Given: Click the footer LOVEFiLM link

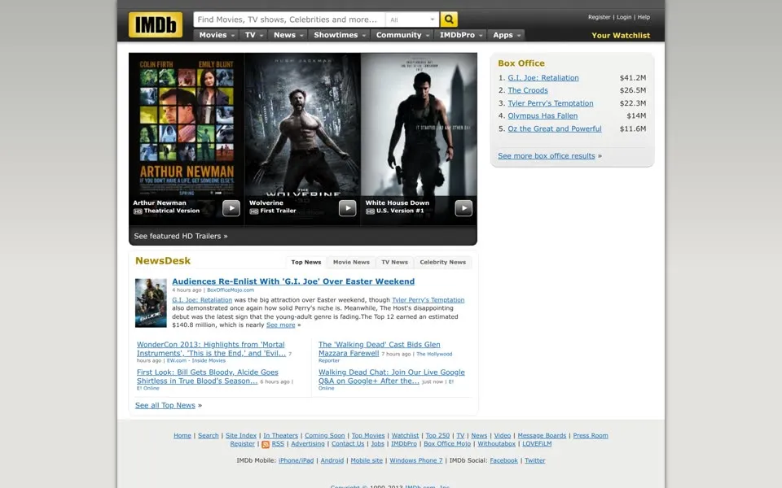Looking at the screenshot, I should point(537,444).
